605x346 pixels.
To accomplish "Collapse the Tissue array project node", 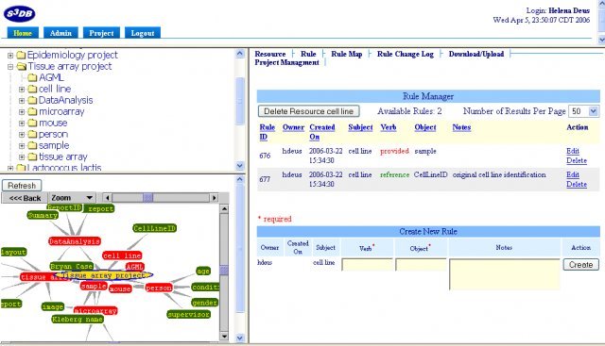I will coord(10,67).
